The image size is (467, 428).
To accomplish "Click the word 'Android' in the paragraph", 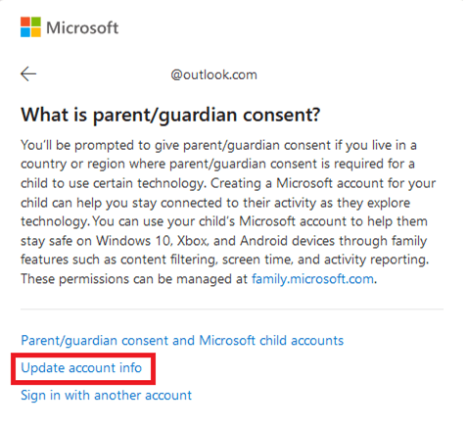I will (263, 241).
